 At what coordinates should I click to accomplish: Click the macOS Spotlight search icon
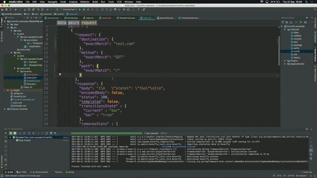pyautogui.click(x=307, y=2)
